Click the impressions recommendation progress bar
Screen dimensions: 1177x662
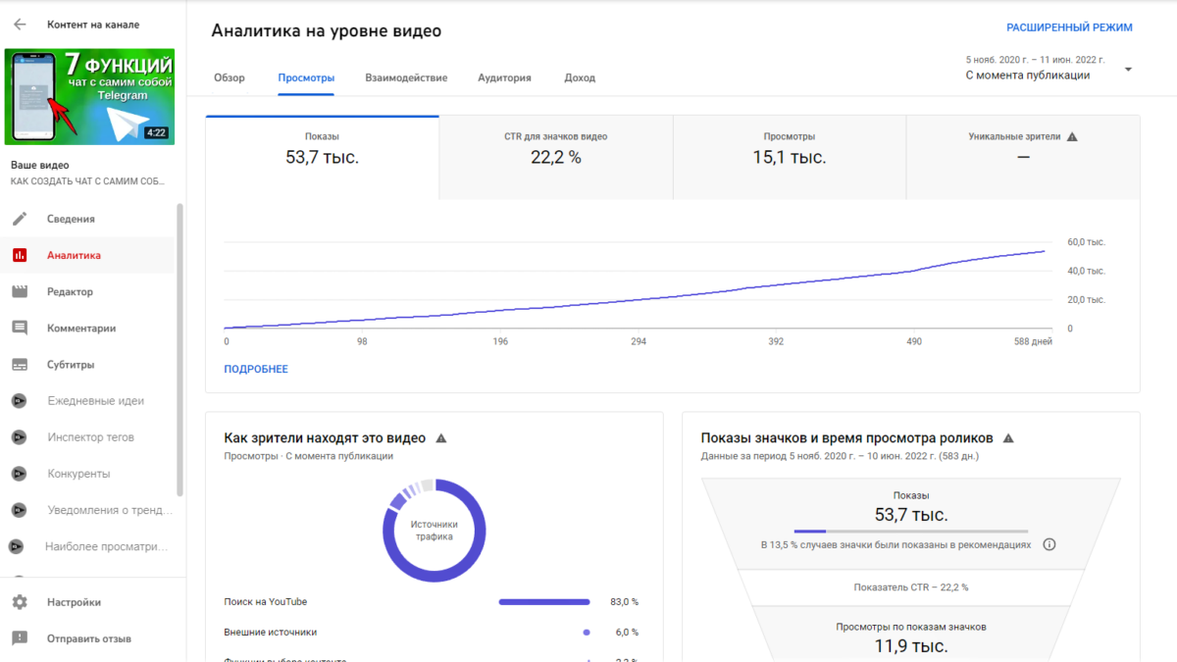tap(911, 531)
